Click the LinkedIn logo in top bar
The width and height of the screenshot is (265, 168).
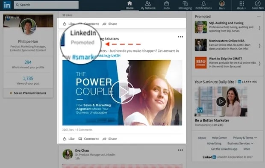(x=7, y=5)
